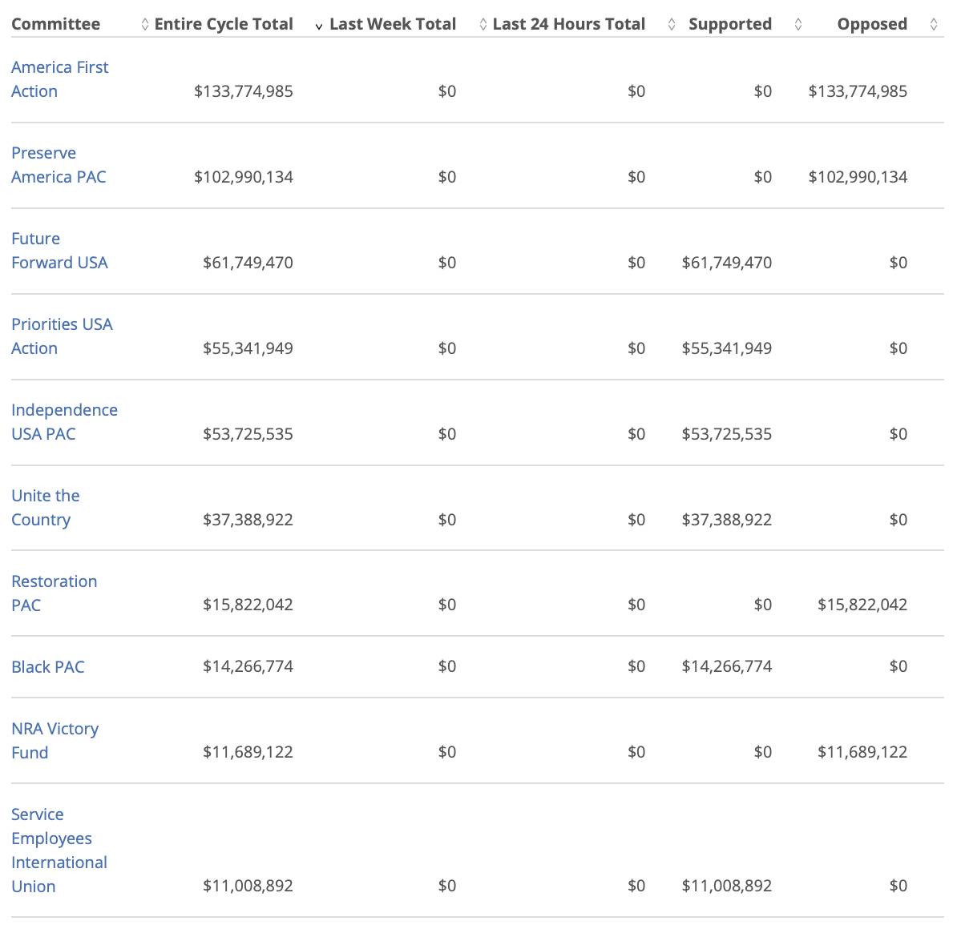The width and height of the screenshot is (957, 929).
Task: Select Future Forward USA's $61,749,470 Supported value
Action: (727, 263)
